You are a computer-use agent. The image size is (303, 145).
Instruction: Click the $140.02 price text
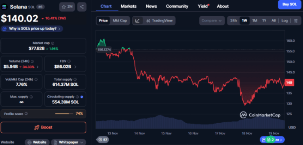pos(19,19)
